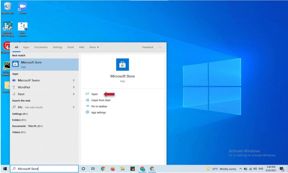Launch Zoom from the desktop
The image size is (288, 173).
point(22,8)
